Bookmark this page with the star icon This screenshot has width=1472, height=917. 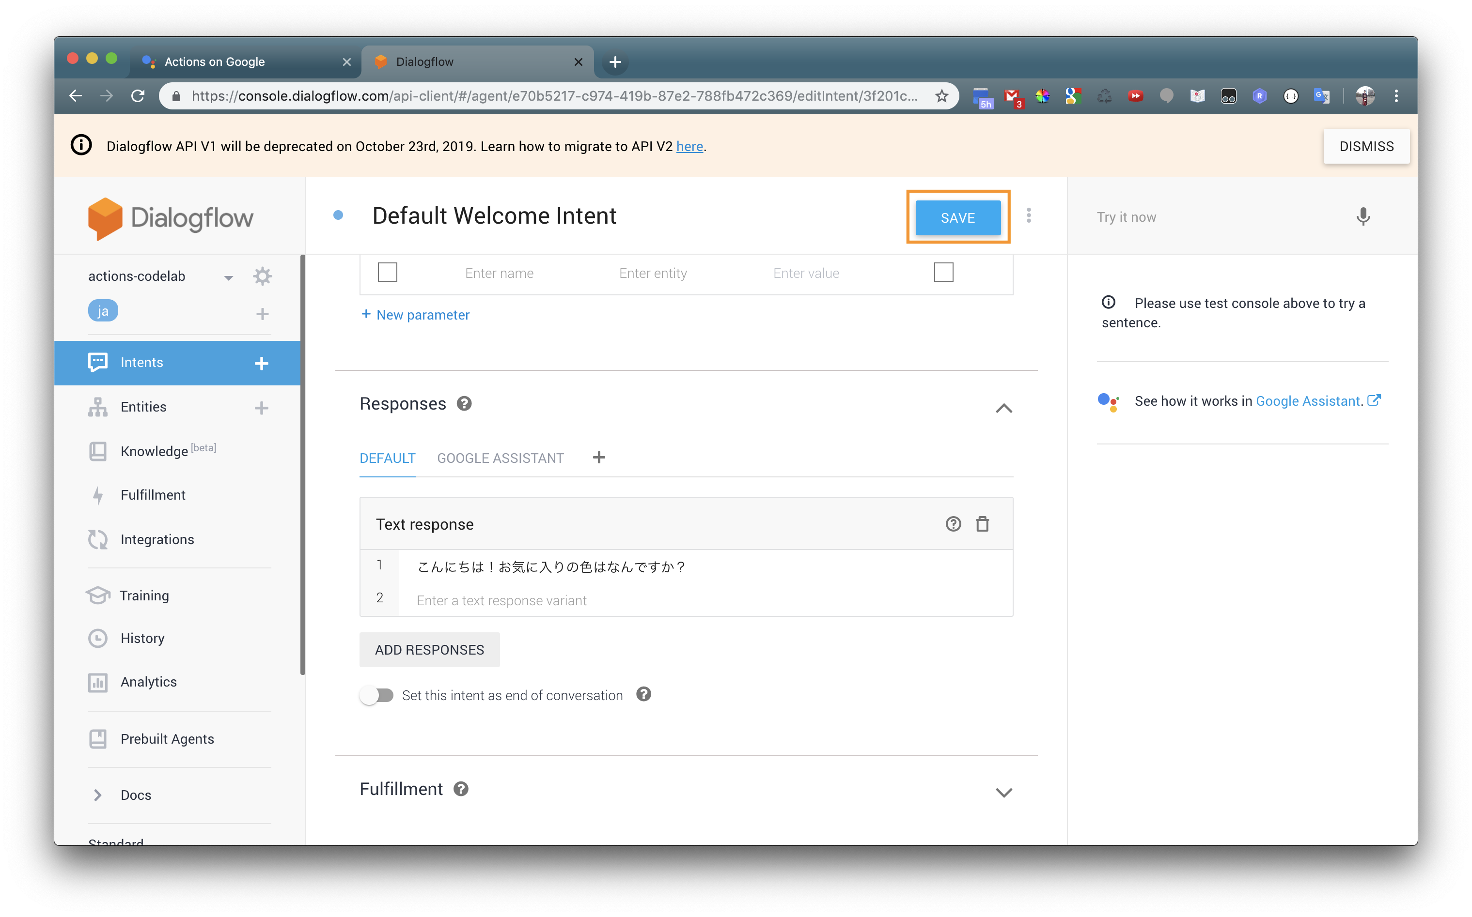[x=941, y=96]
